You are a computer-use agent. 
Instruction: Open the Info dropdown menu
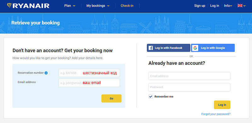(228, 6)
